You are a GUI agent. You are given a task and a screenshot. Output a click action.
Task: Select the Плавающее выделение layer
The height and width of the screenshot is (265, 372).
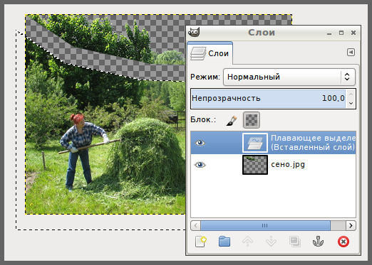click(273, 143)
